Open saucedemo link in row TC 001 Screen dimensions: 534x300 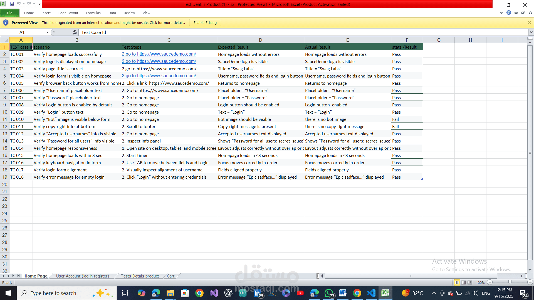point(159,54)
